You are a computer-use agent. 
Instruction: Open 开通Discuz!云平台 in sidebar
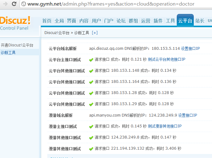point(17,45)
